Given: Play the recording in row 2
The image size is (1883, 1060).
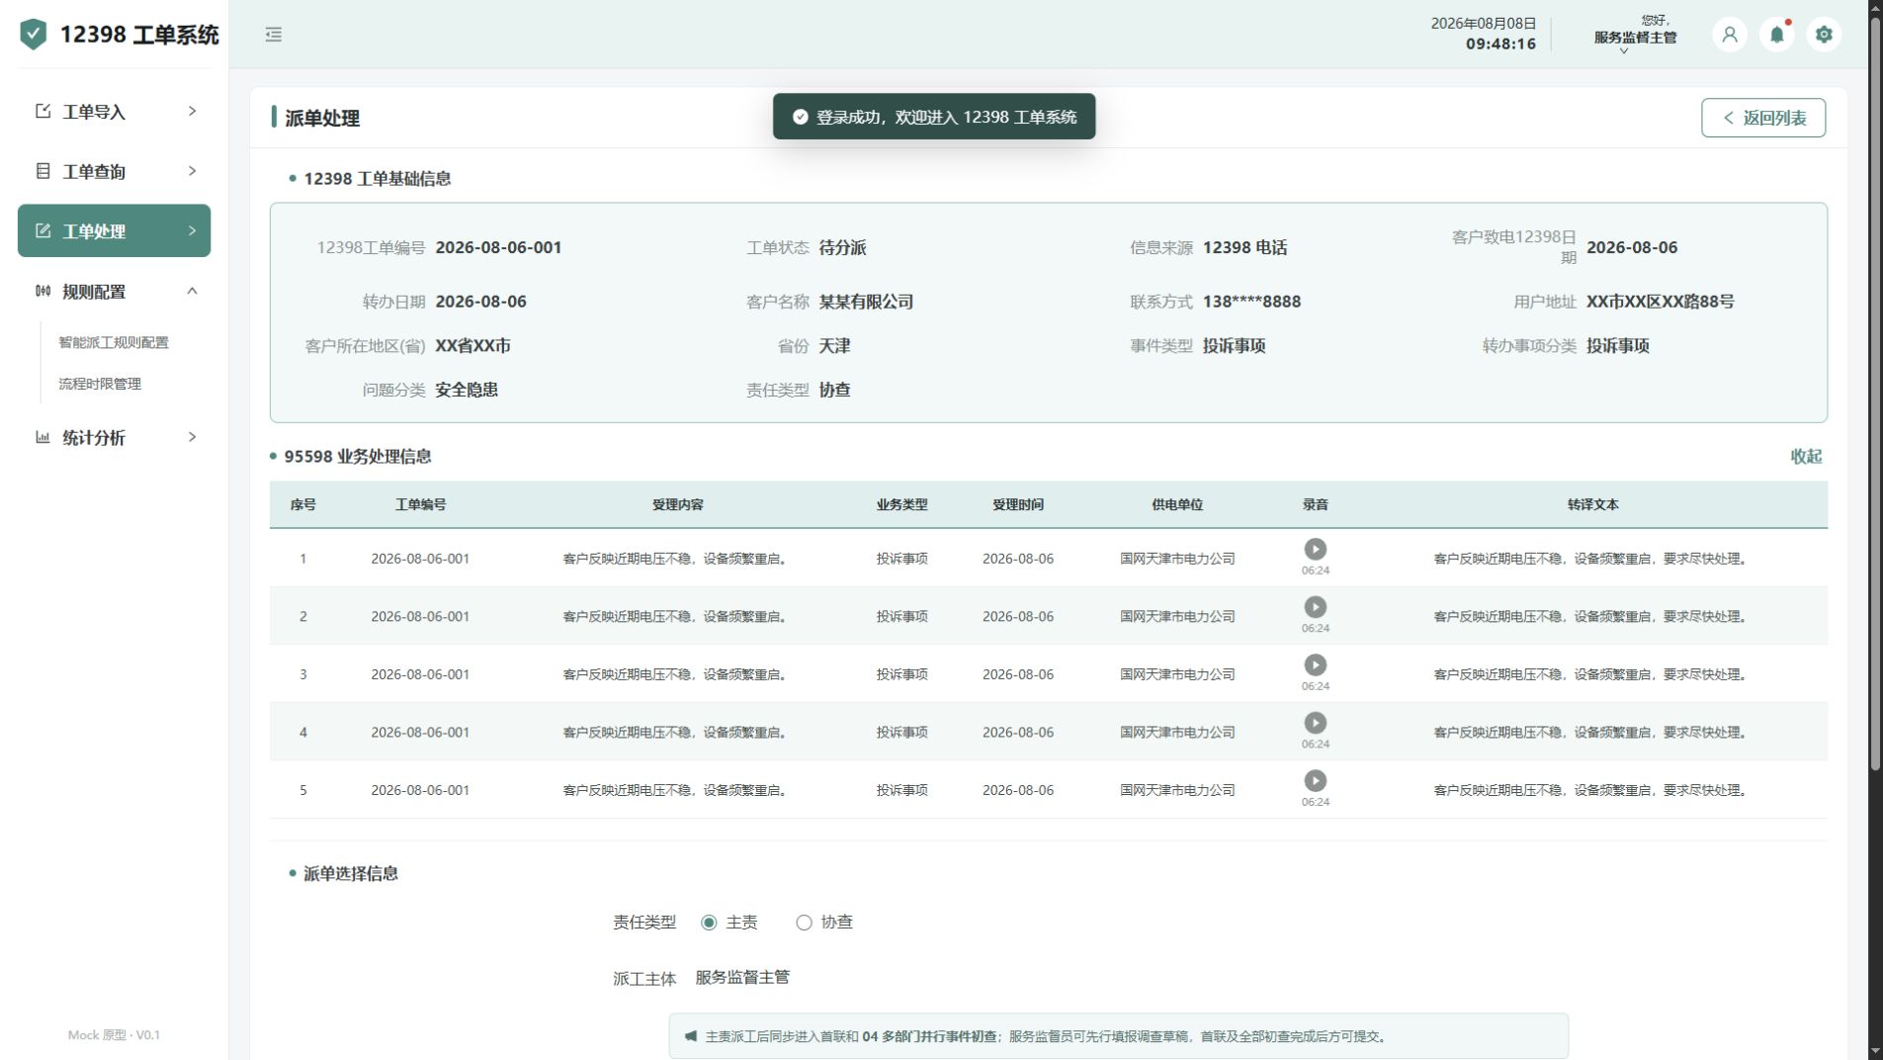Looking at the screenshot, I should tap(1316, 607).
